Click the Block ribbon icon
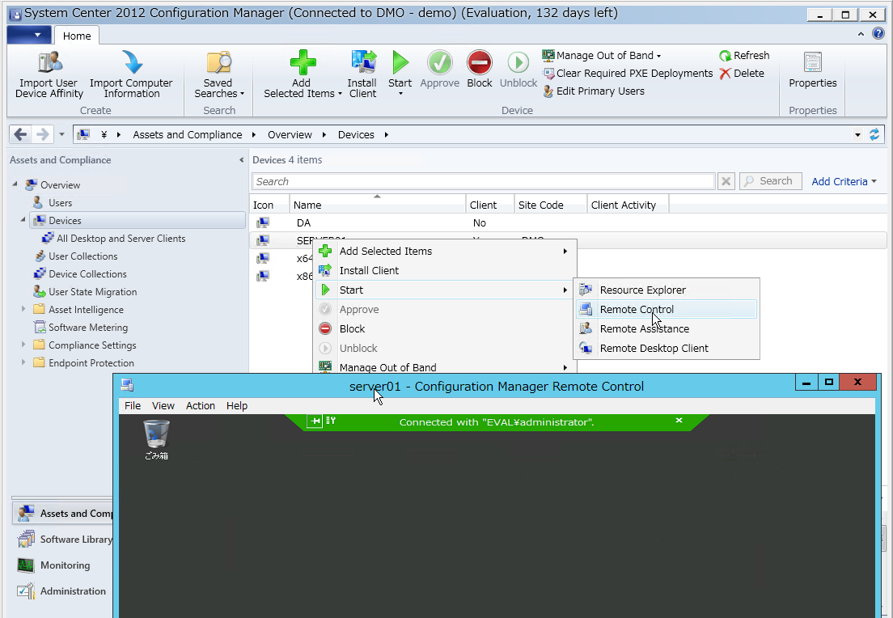This screenshot has height=618, width=893. pyautogui.click(x=480, y=62)
